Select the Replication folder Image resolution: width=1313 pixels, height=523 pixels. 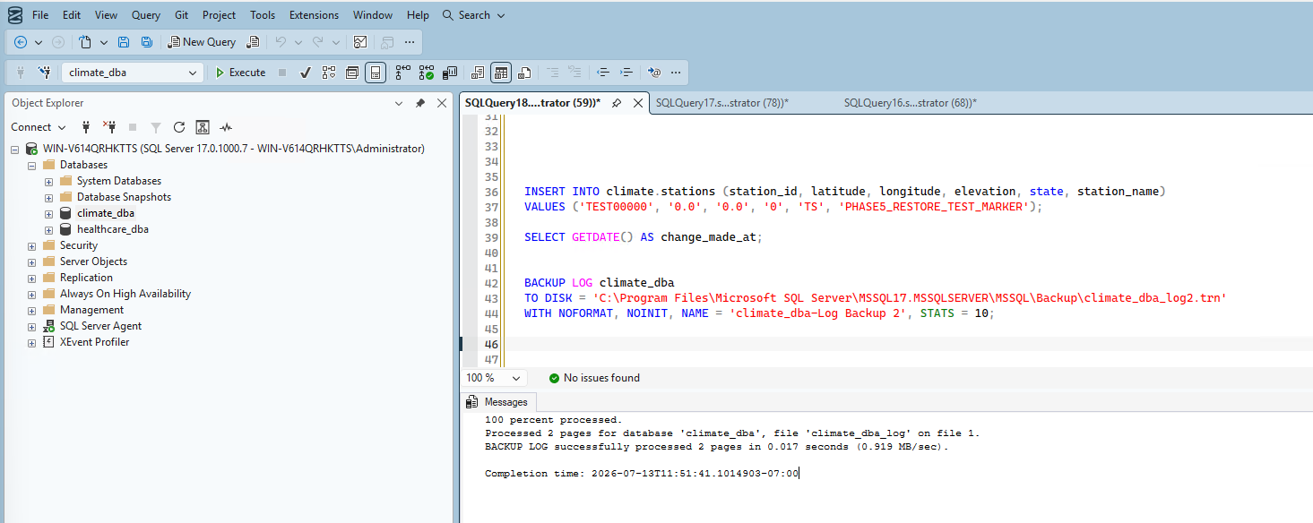point(86,278)
